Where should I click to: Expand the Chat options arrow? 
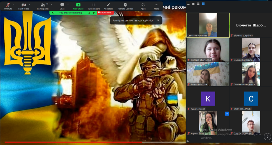[x=68, y=4]
